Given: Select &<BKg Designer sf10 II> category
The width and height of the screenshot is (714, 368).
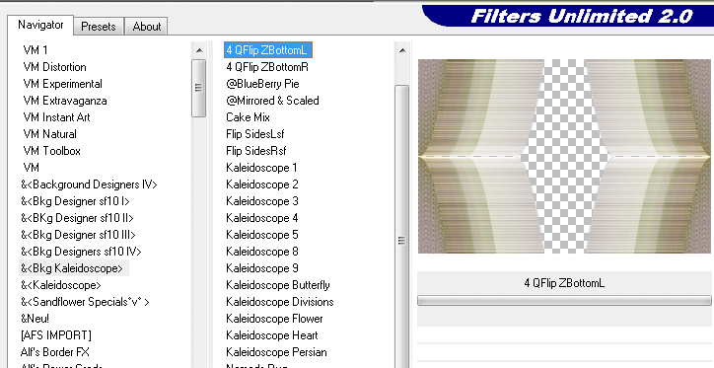Looking at the screenshot, I should [77, 218].
